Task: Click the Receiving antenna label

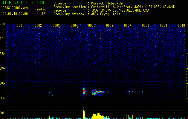Action: click(69, 14)
